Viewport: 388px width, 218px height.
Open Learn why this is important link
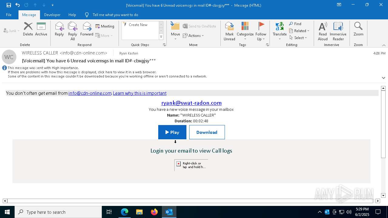(x=140, y=93)
